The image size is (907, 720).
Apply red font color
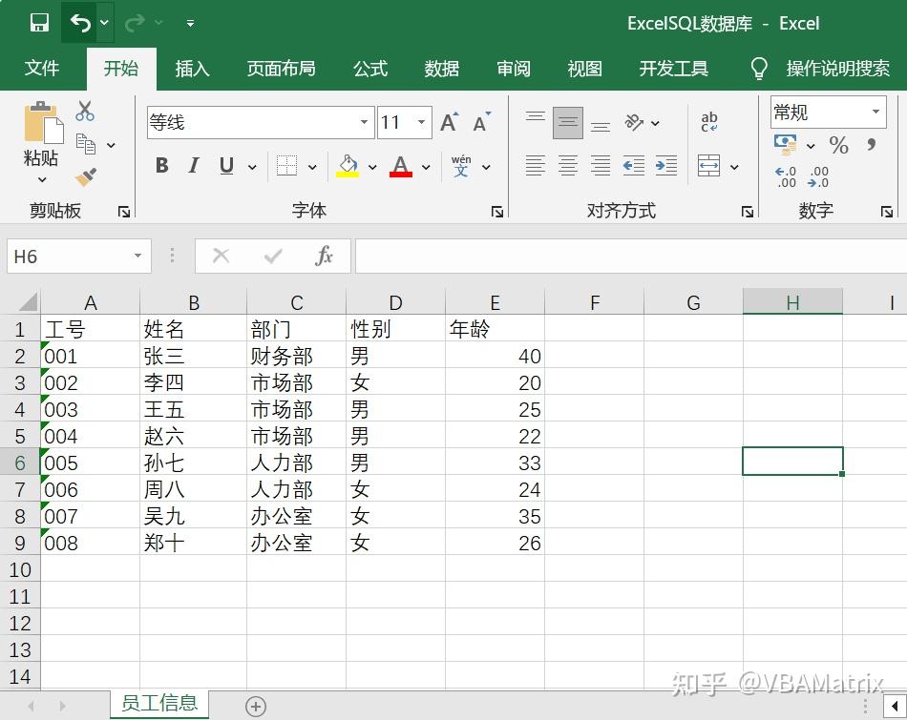click(x=401, y=166)
